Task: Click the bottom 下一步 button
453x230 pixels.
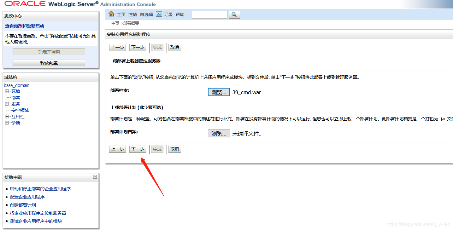Action: tap(138, 149)
